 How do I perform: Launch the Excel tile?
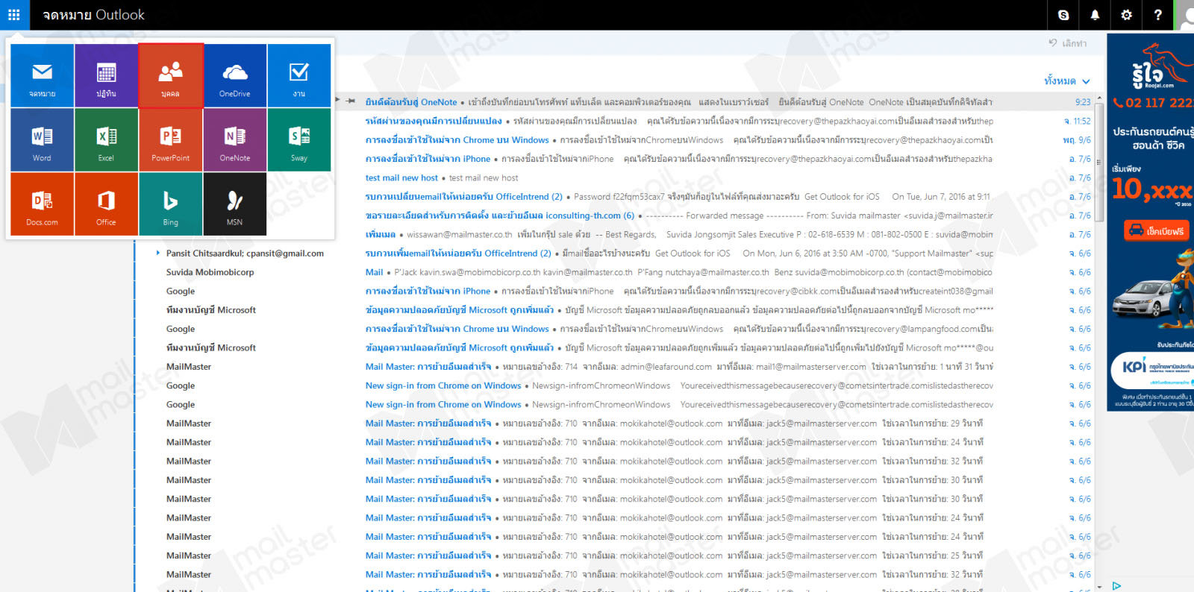[106, 139]
